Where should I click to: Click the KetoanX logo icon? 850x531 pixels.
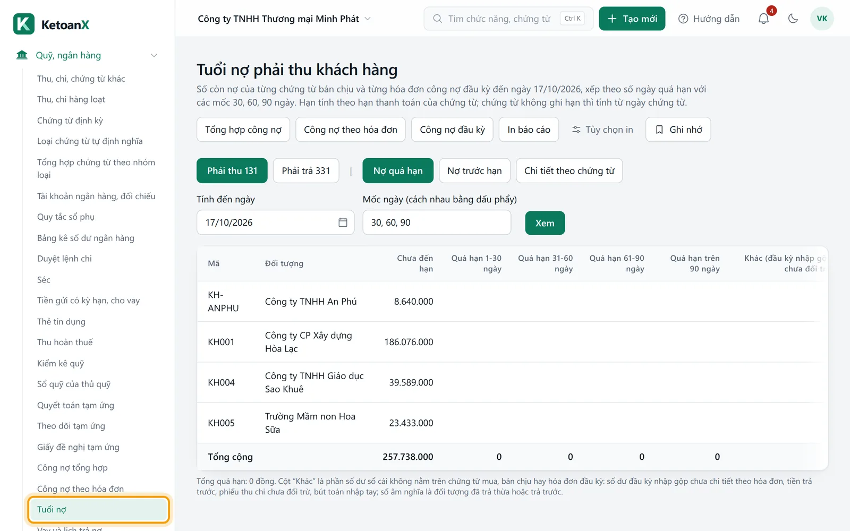24,24
